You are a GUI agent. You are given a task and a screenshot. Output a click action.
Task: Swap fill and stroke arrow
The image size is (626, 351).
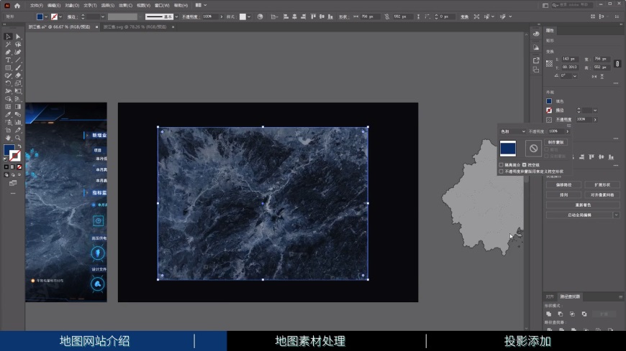pos(19,146)
